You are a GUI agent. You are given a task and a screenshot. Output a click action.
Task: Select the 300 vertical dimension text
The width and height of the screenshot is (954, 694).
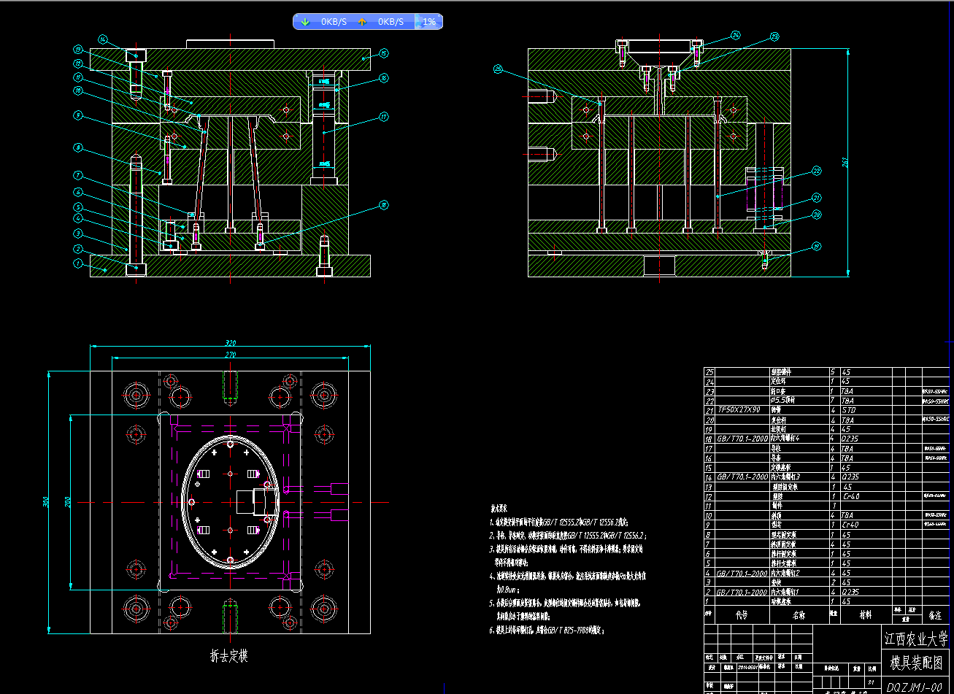click(45, 502)
